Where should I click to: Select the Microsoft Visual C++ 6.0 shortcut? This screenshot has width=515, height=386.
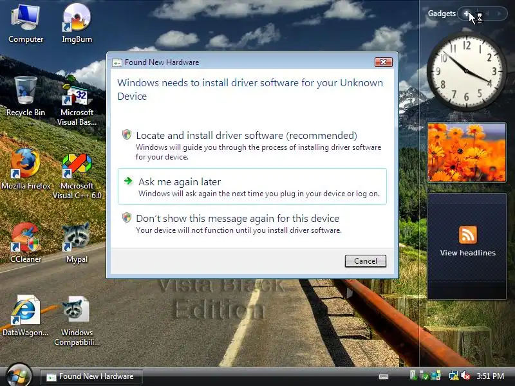77,176
